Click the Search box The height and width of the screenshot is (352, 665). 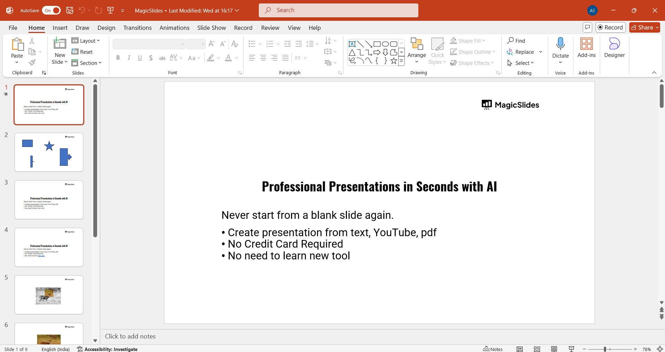pos(339,10)
